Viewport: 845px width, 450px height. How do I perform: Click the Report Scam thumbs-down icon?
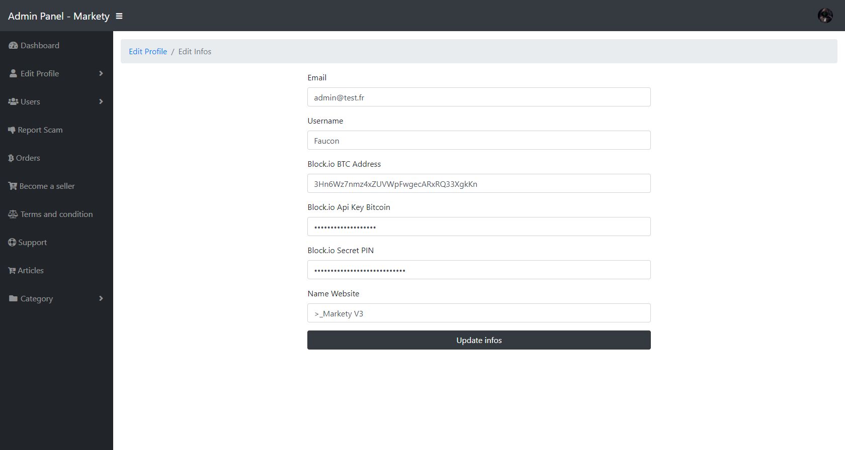point(12,130)
